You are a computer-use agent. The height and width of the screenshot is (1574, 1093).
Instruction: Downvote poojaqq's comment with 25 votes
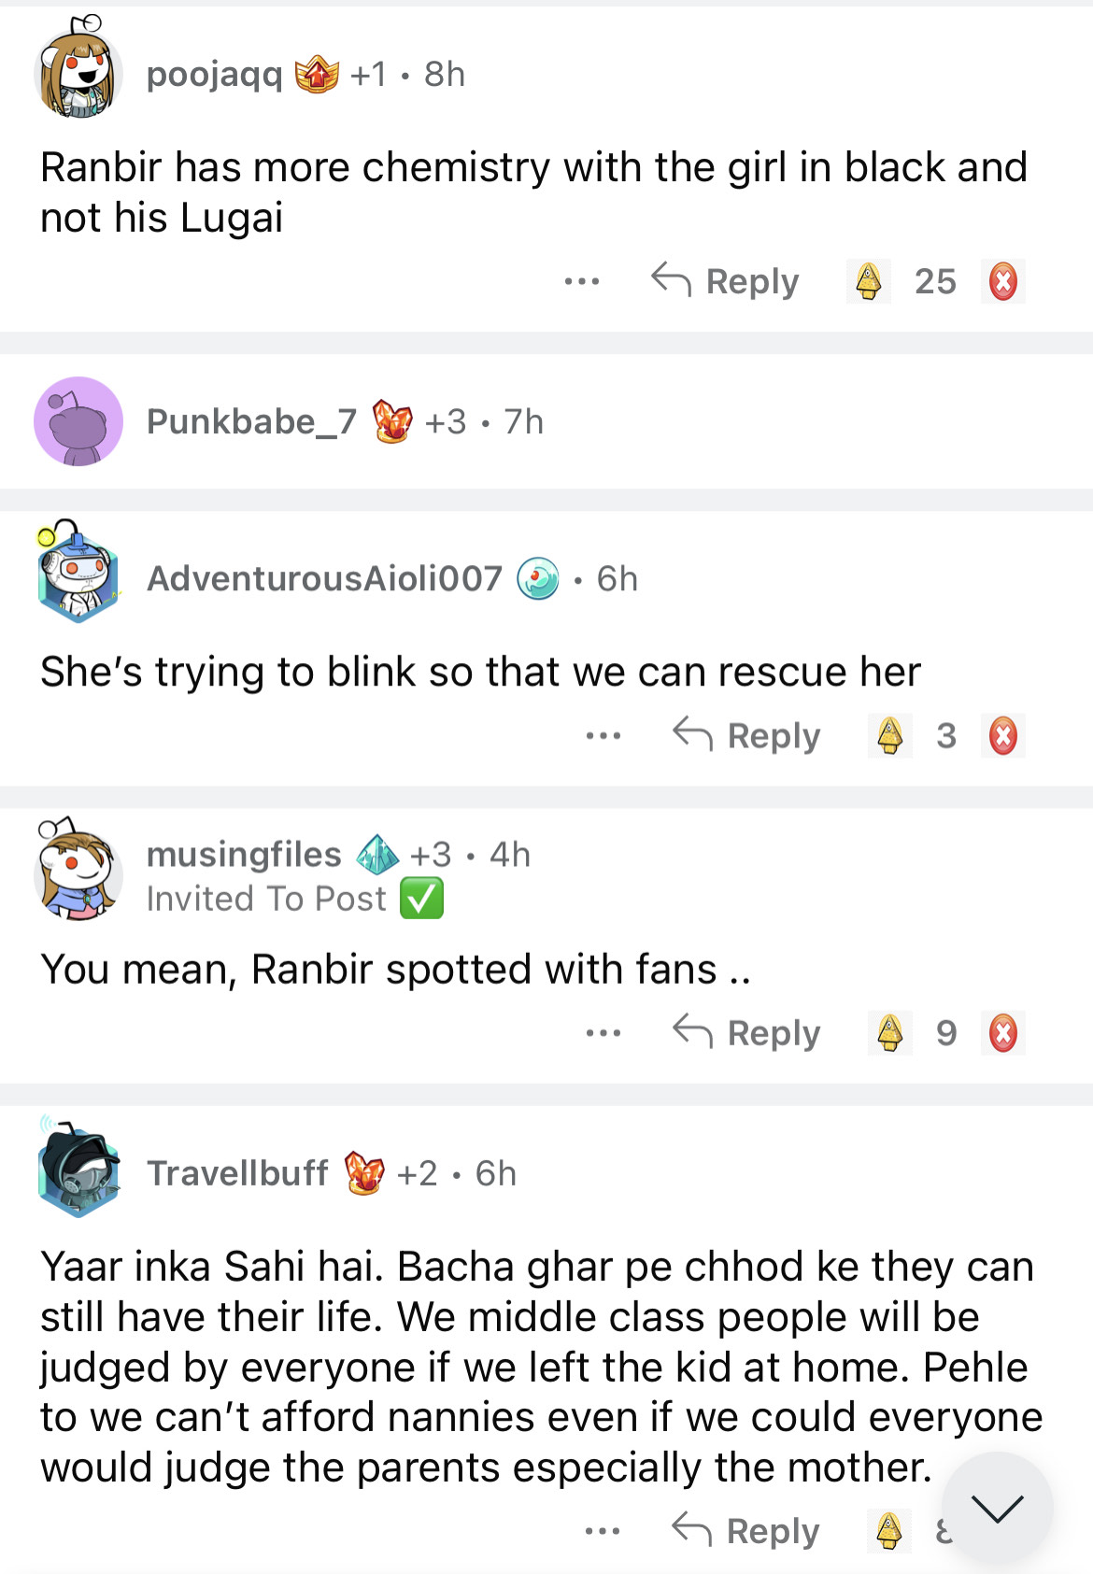point(1002,281)
